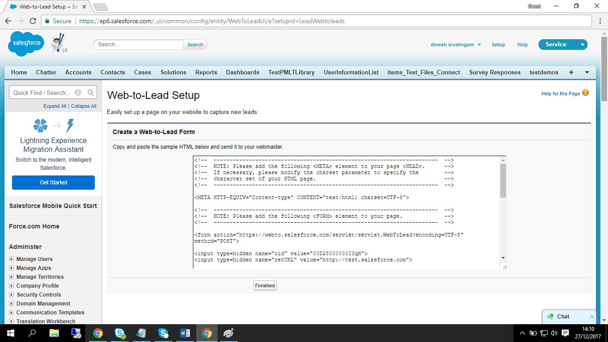Image resolution: width=608 pixels, height=342 pixels.
Task: Open the Chatter tab
Action: 46,72
